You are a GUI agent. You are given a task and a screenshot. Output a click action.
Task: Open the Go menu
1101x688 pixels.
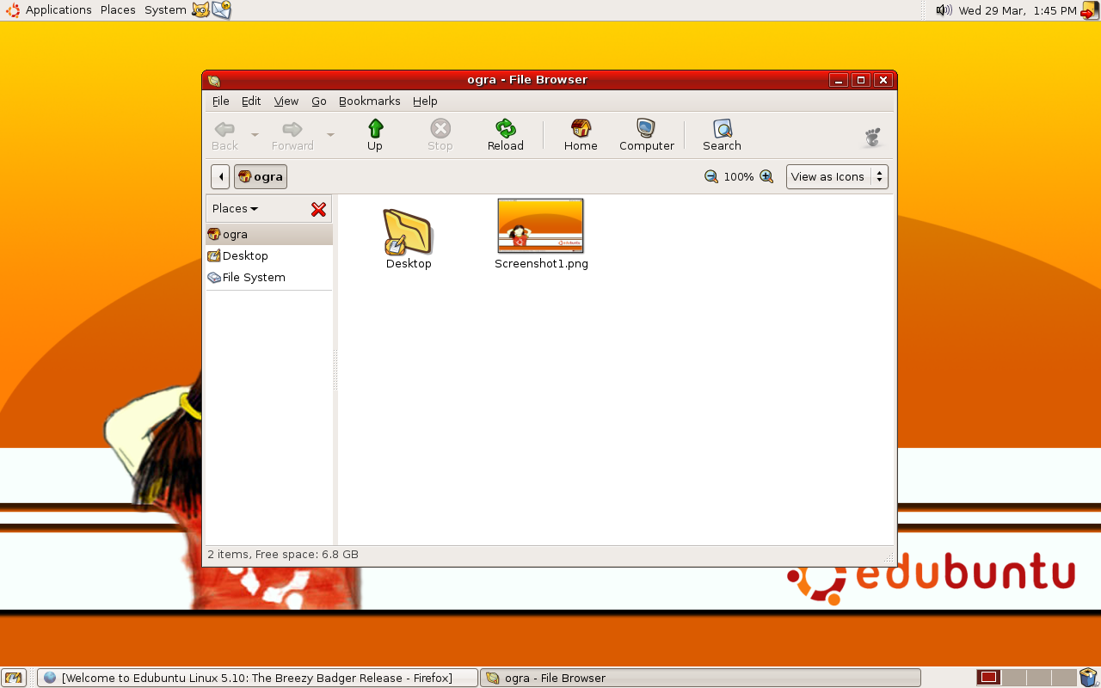click(x=319, y=101)
